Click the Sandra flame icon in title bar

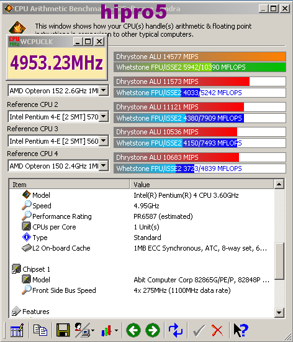pos(9,9)
